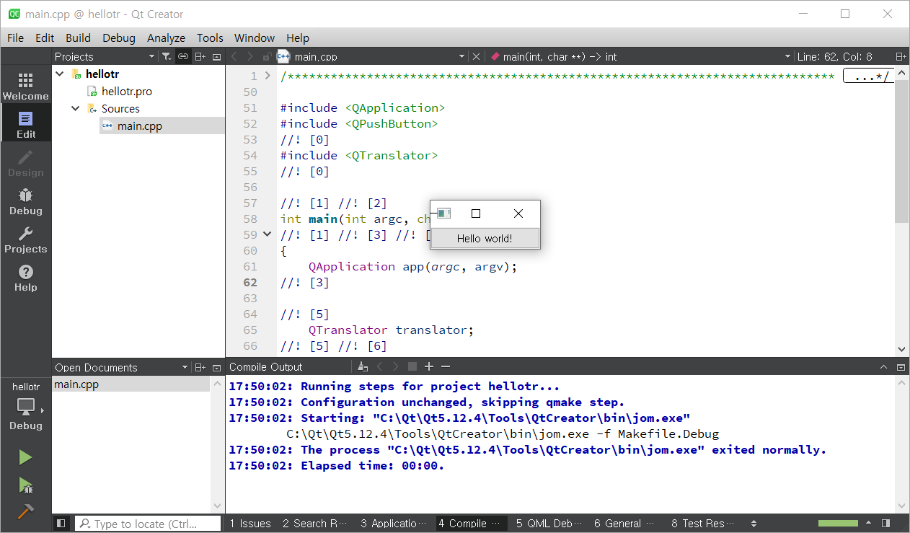Open Help mode in sidebar
Screen dimensions: 910x533
(25, 278)
